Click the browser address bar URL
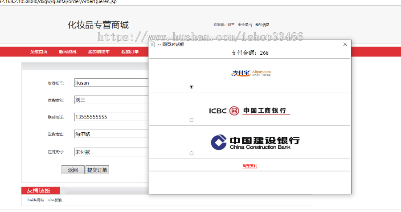The width and height of the screenshot is (401, 212). 58,2
